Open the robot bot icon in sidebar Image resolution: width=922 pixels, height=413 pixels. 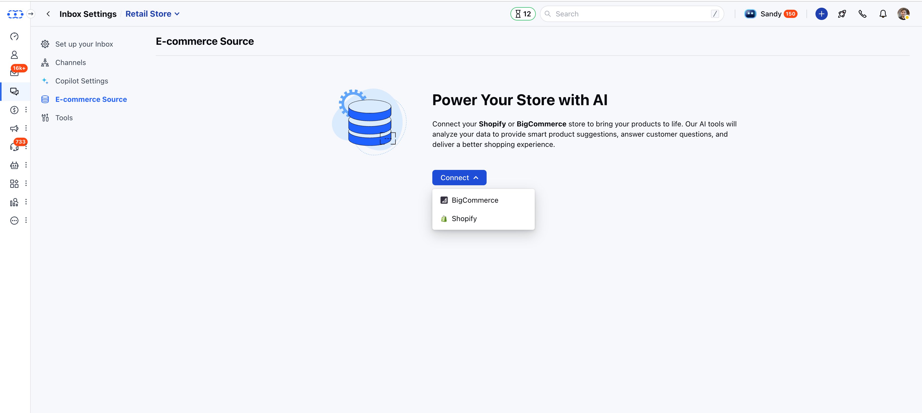(14, 165)
